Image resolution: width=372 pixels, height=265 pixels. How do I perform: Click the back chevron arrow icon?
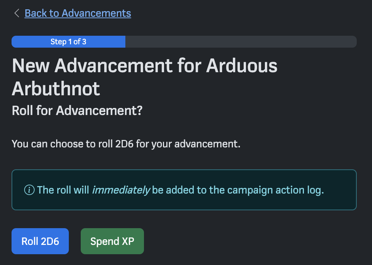point(16,13)
